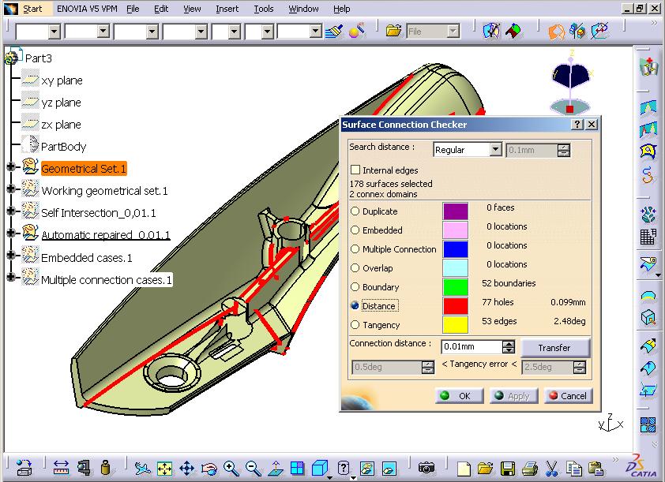The width and height of the screenshot is (665, 482).
Task: Open the first empty combo box in top toolbar
Action: 54,32
